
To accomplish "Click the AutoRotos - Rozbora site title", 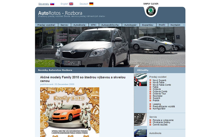I will coord(60,13).
